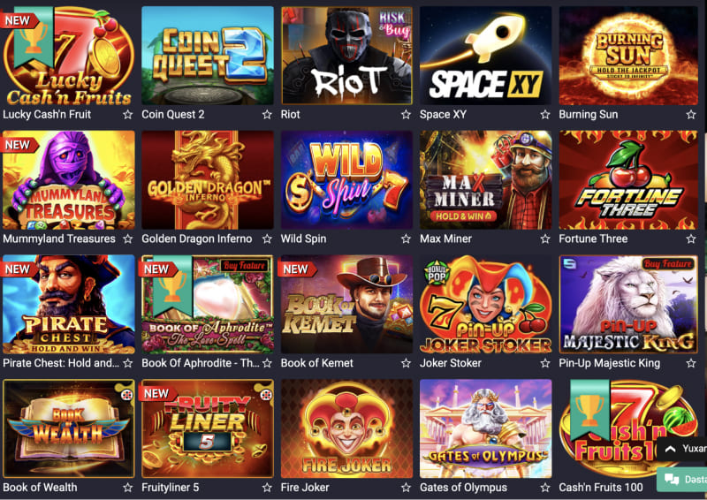Click the star next to Book of Kemet
Screen dimensions: 707x500
(x=407, y=363)
